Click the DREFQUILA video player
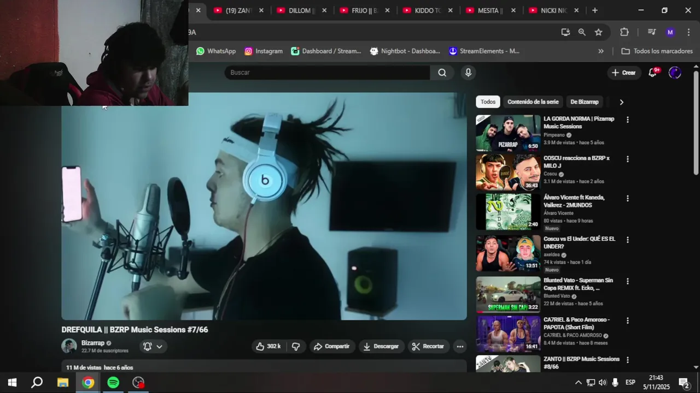700x393 pixels. click(264, 206)
